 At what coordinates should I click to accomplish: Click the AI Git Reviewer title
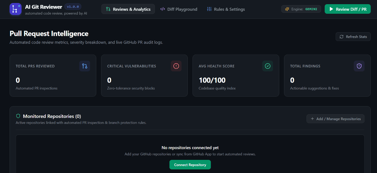point(44,7)
